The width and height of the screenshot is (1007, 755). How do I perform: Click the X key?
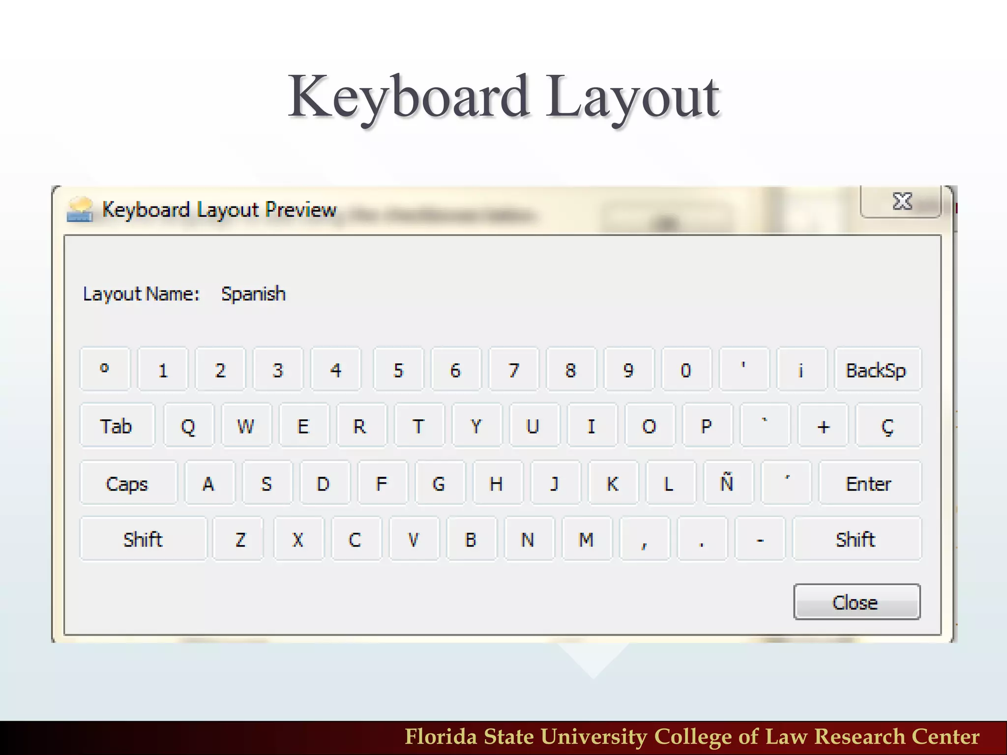pyautogui.click(x=298, y=539)
